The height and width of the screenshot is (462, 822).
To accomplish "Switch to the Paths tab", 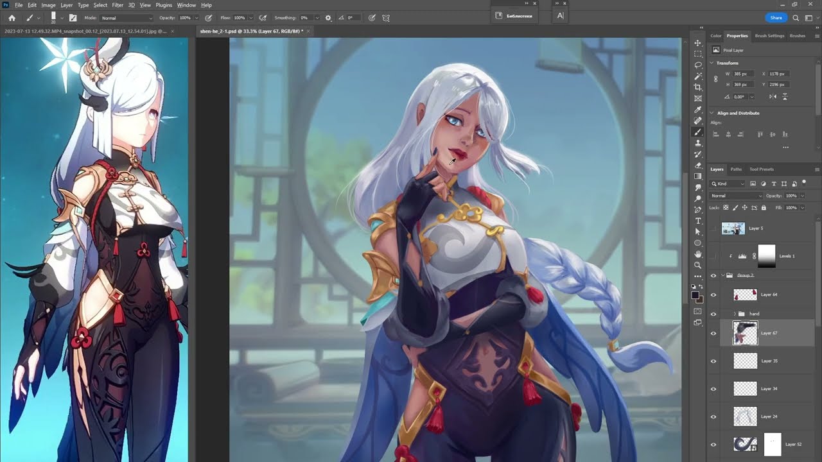I will 736,169.
